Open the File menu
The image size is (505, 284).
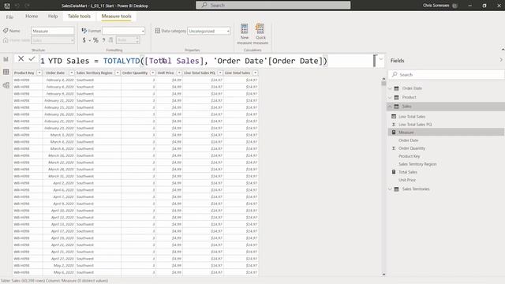tap(9, 17)
